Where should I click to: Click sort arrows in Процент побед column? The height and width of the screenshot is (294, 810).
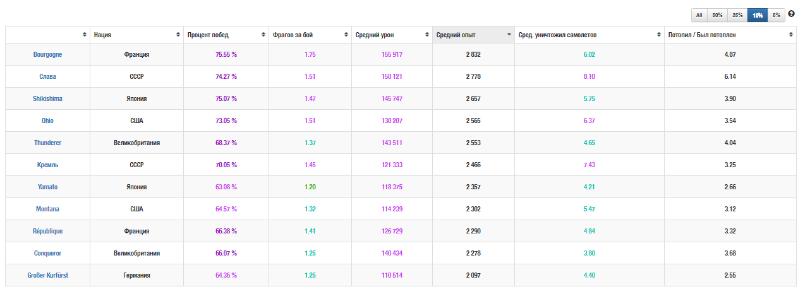[x=263, y=35]
